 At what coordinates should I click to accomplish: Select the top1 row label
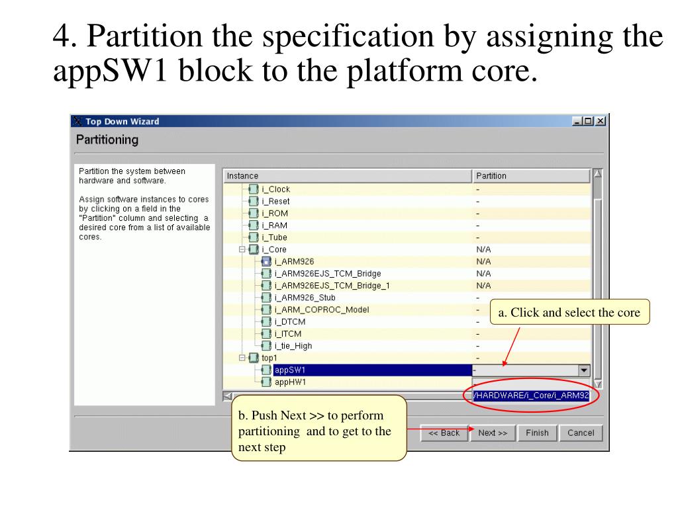(269, 358)
